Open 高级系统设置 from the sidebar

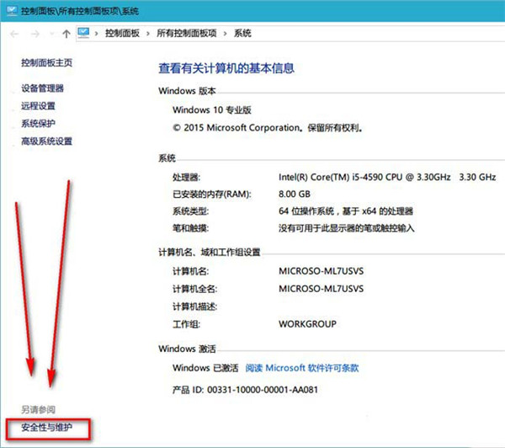point(47,141)
